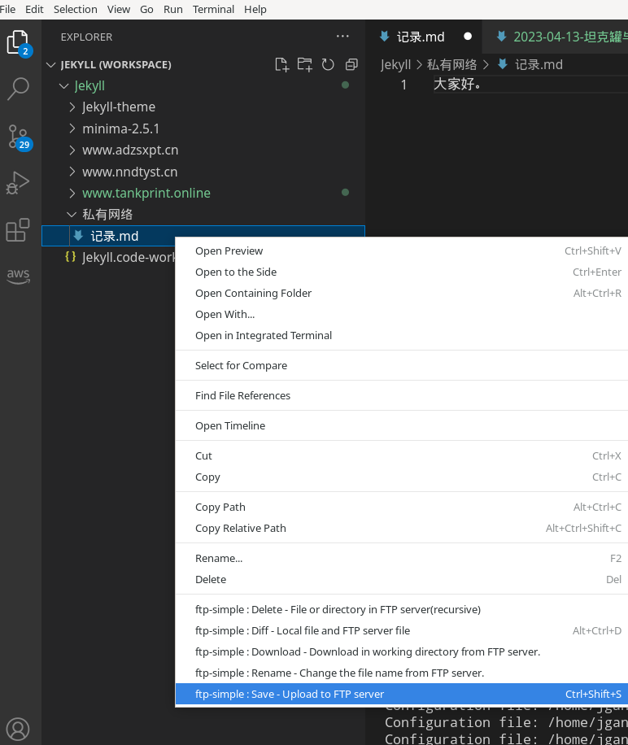Choose ftp-simple Diff local and FTP file
The height and width of the screenshot is (745, 628).
point(401,630)
